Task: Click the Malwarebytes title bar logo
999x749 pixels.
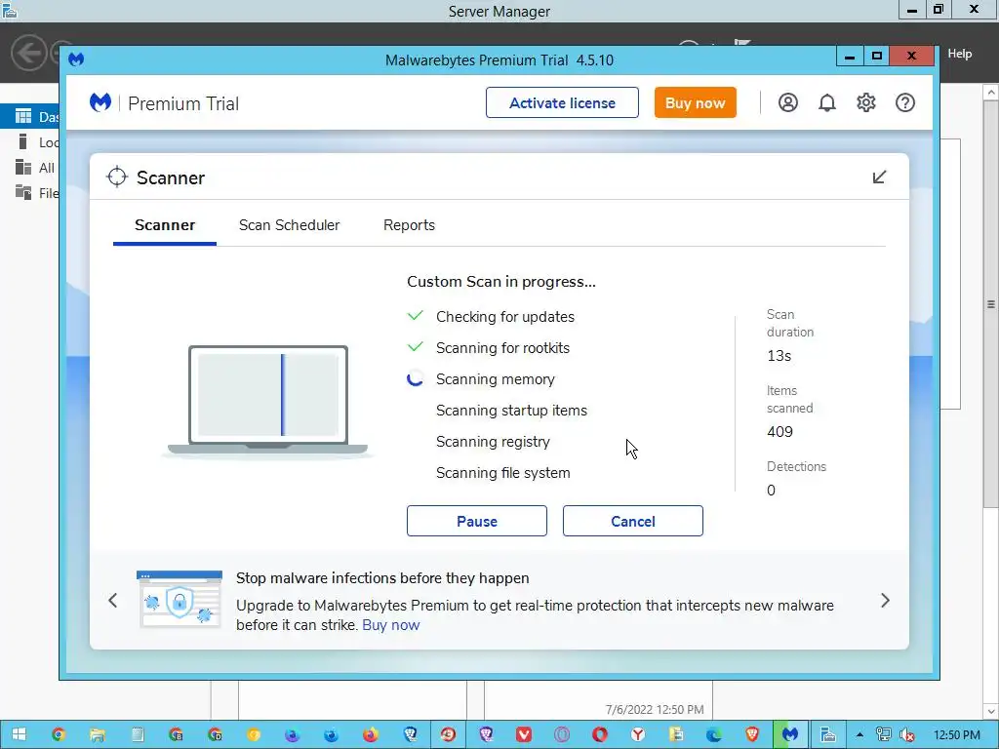Action: (76, 59)
